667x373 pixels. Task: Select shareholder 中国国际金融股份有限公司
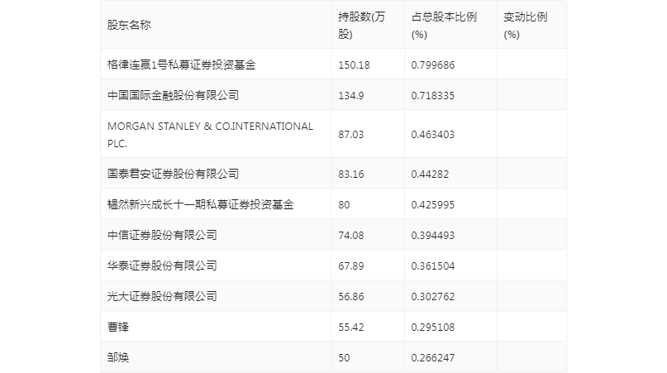[173, 95]
